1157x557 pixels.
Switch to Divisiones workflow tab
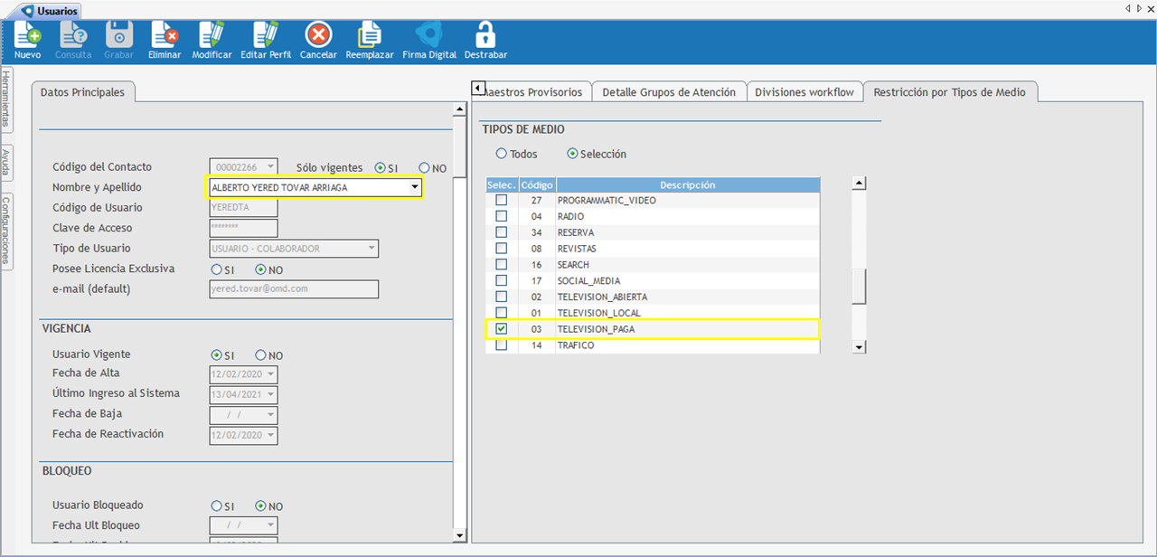pyautogui.click(x=804, y=92)
